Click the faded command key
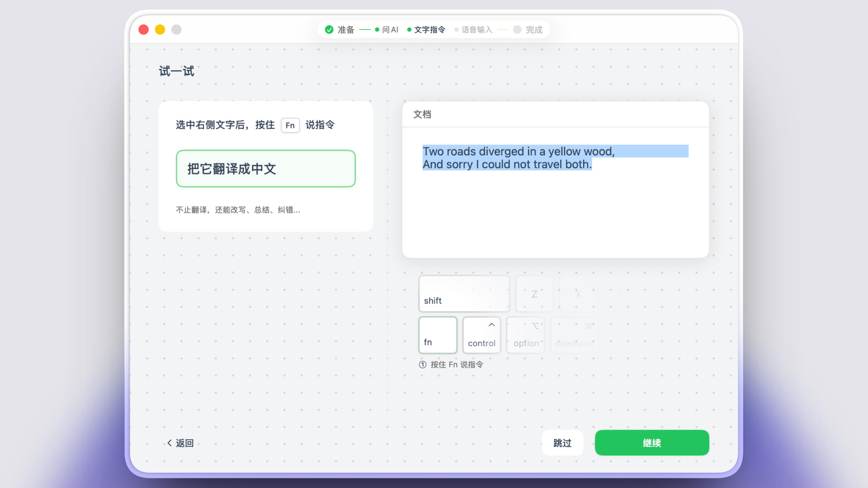 574,335
